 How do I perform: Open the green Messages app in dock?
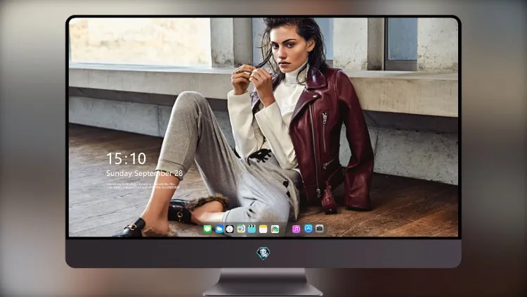(x=207, y=229)
